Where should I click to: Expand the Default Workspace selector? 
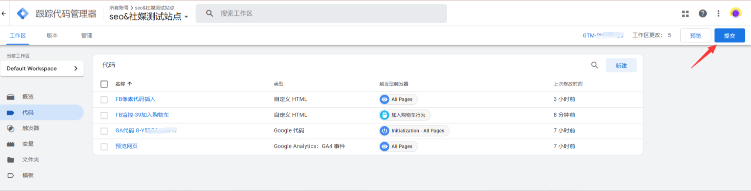tap(42, 68)
